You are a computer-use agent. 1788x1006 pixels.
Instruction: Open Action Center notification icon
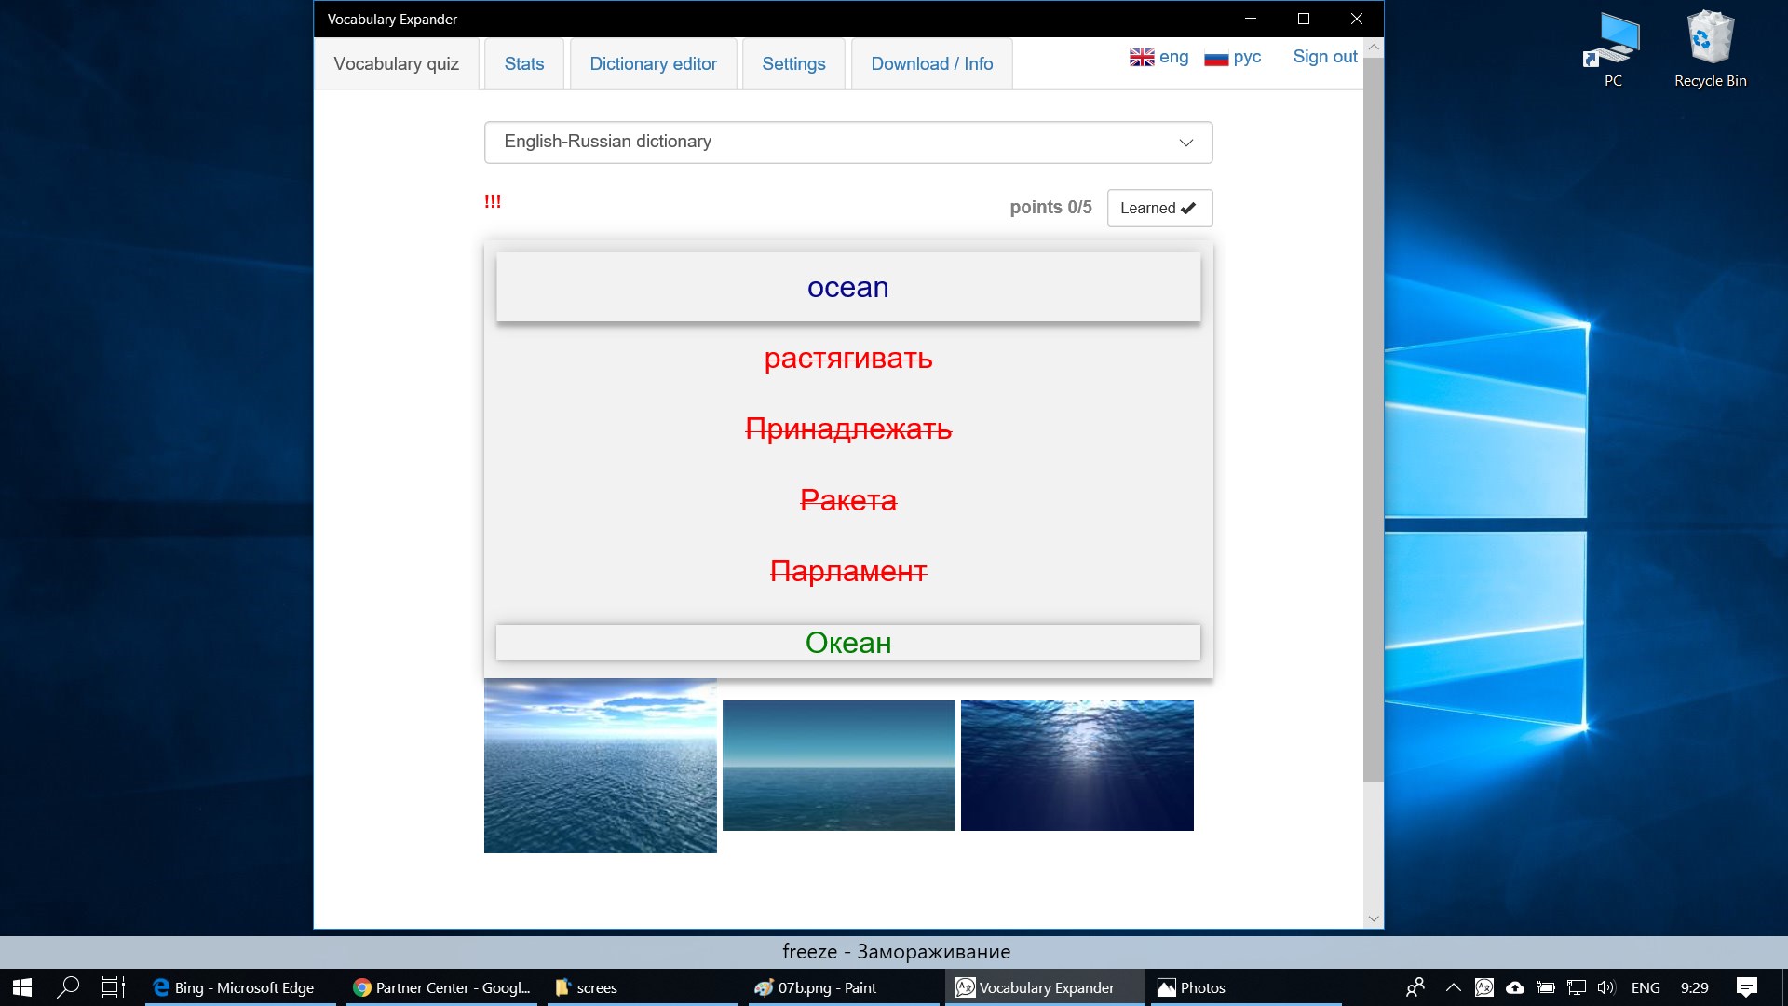click(x=1747, y=987)
